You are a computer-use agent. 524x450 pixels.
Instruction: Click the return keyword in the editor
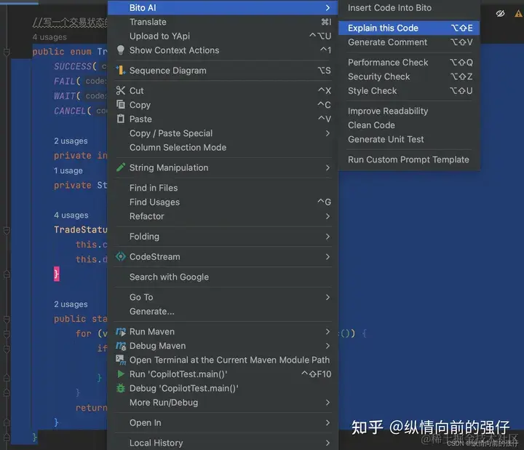[x=92, y=408]
